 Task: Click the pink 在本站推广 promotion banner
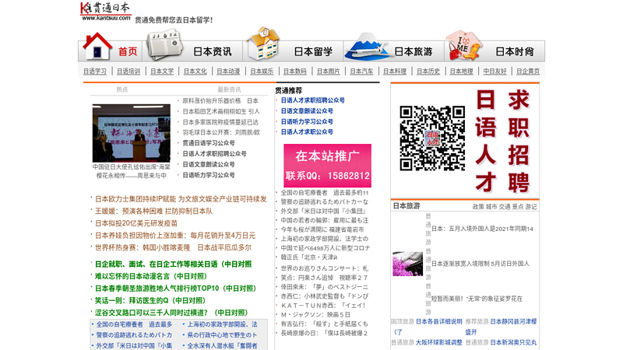click(327, 166)
